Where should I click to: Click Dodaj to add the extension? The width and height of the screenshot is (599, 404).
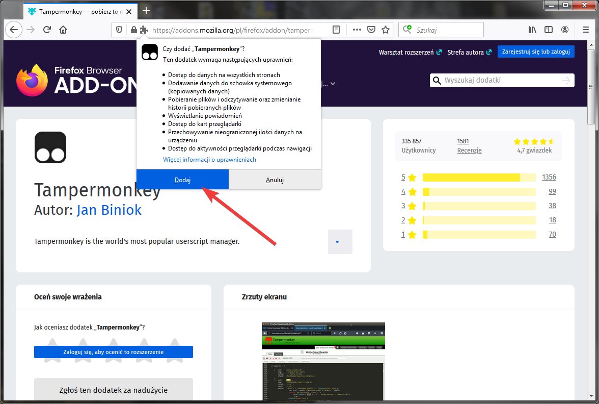[182, 180]
